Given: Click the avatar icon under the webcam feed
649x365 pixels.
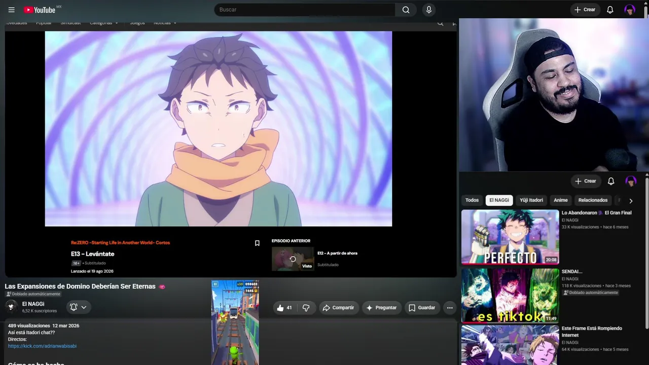Looking at the screenshot, I should tap(631, 181).
